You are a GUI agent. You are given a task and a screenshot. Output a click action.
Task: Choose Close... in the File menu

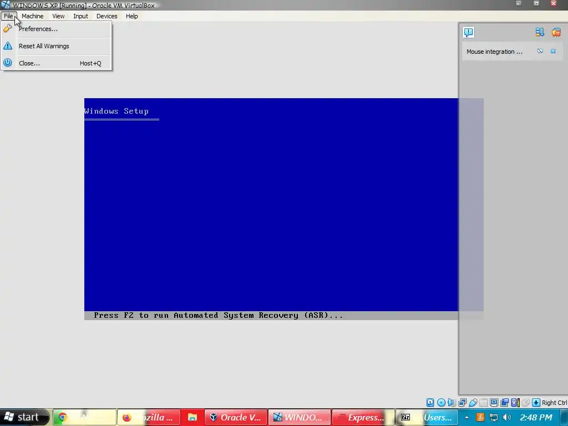coord(56,63)
